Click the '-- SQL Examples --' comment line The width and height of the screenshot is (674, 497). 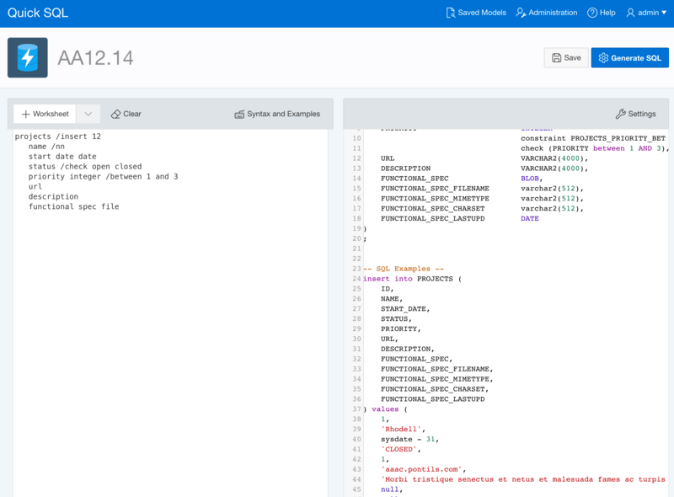(404, 269)
